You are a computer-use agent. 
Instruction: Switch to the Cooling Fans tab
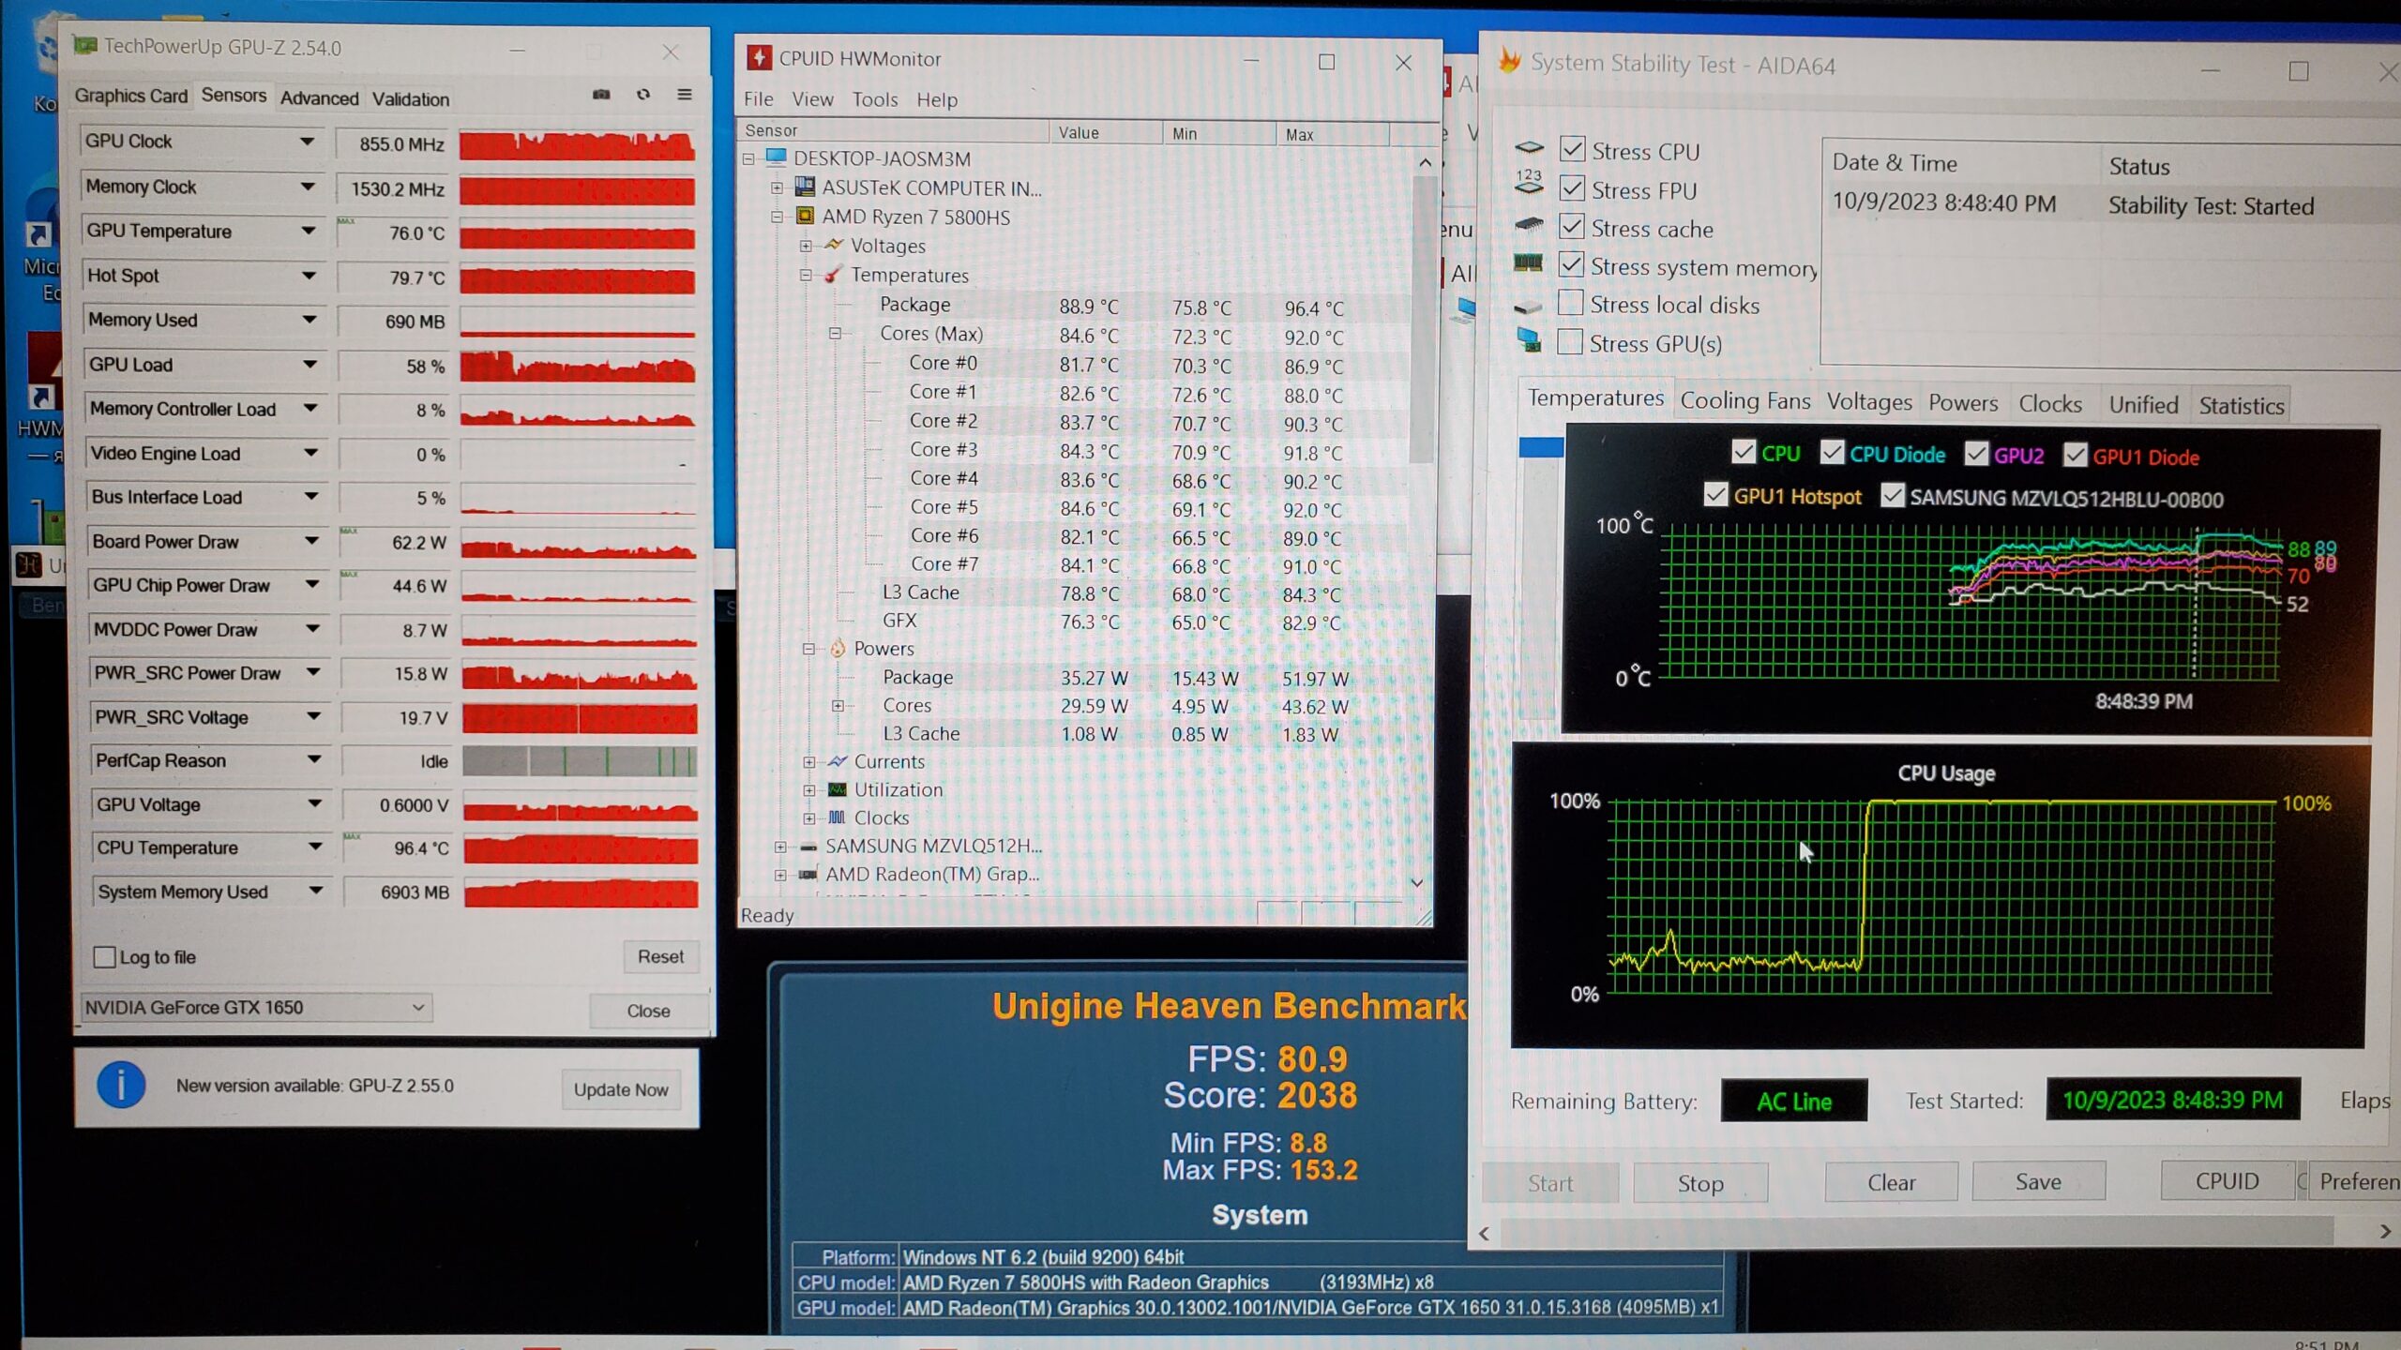pos(1744,401)
